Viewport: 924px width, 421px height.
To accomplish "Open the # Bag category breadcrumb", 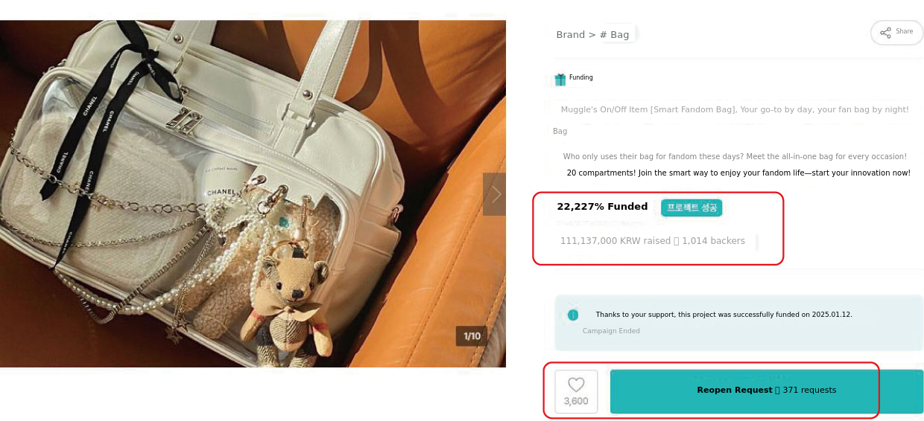I will (615, 35).
